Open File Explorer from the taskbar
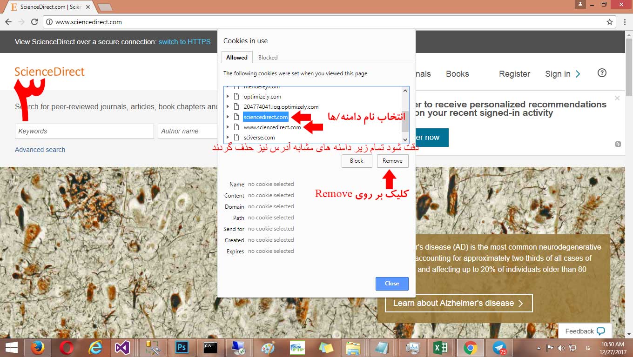This screenshot has height=357, width=633. tap(354, 348)
